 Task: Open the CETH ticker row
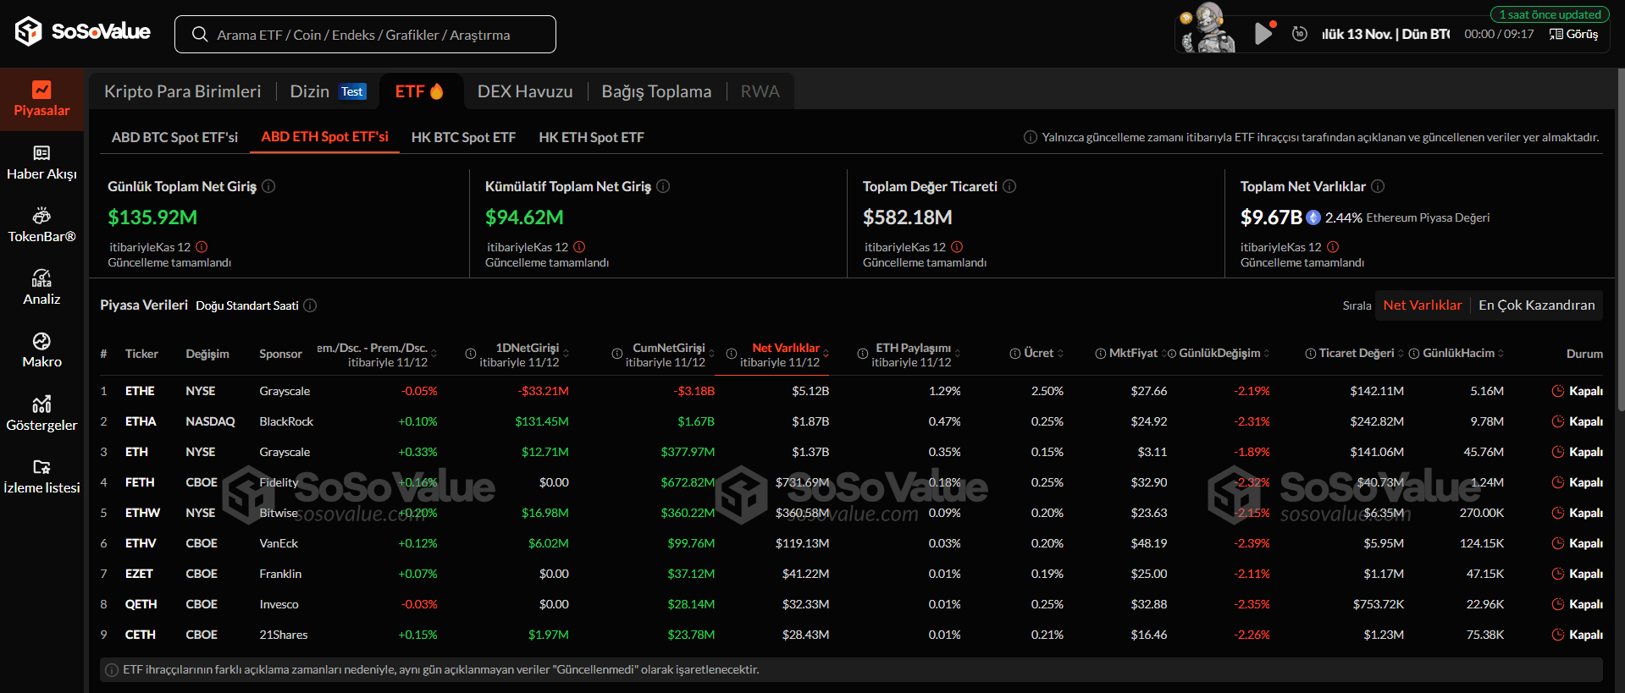pos(851,635)
